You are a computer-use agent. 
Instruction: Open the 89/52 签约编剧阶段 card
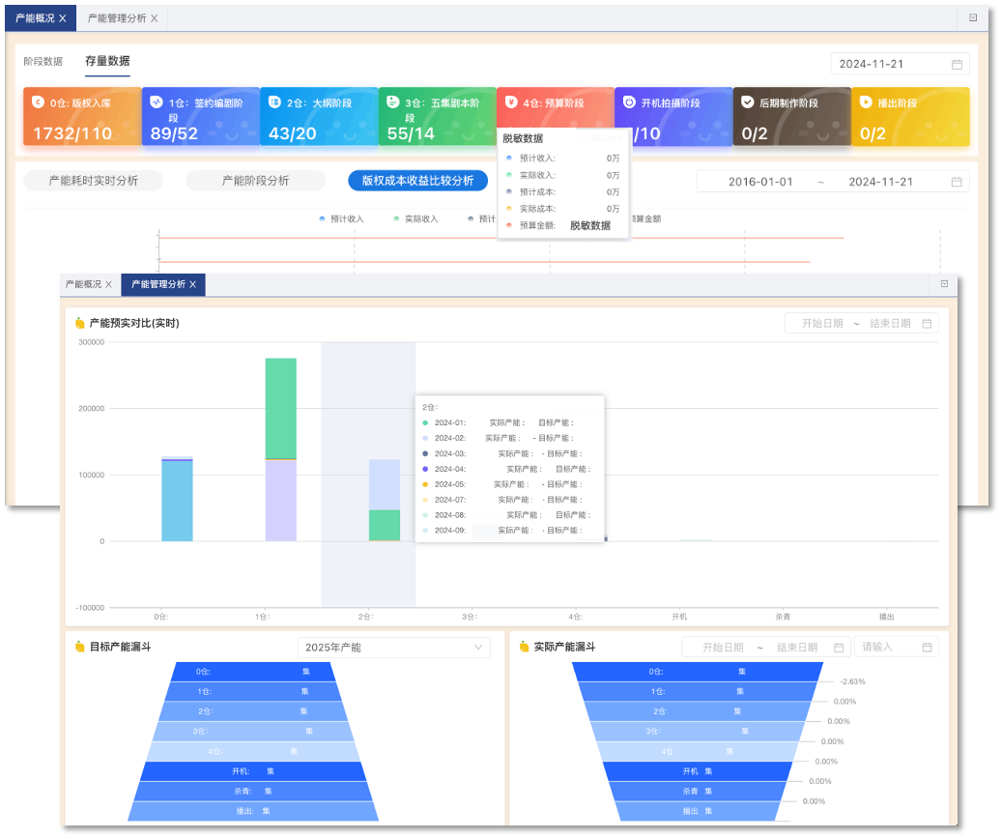[201, 117]
